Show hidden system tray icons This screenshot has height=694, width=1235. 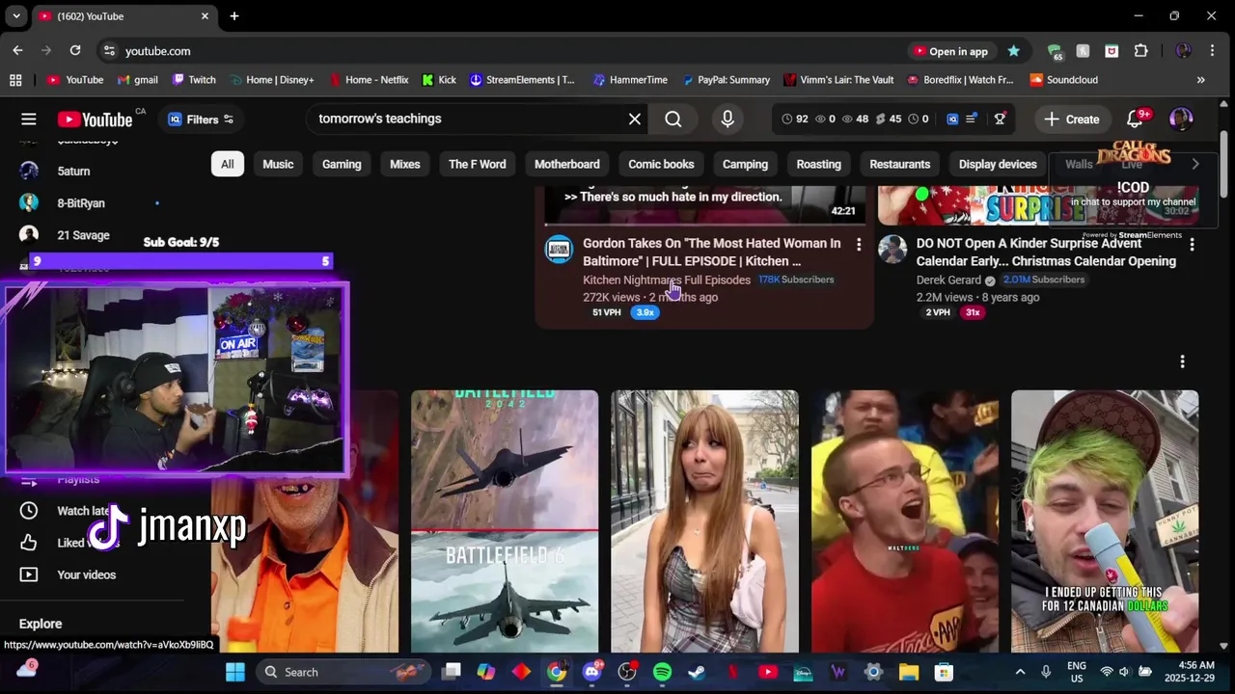[1020, 672]
